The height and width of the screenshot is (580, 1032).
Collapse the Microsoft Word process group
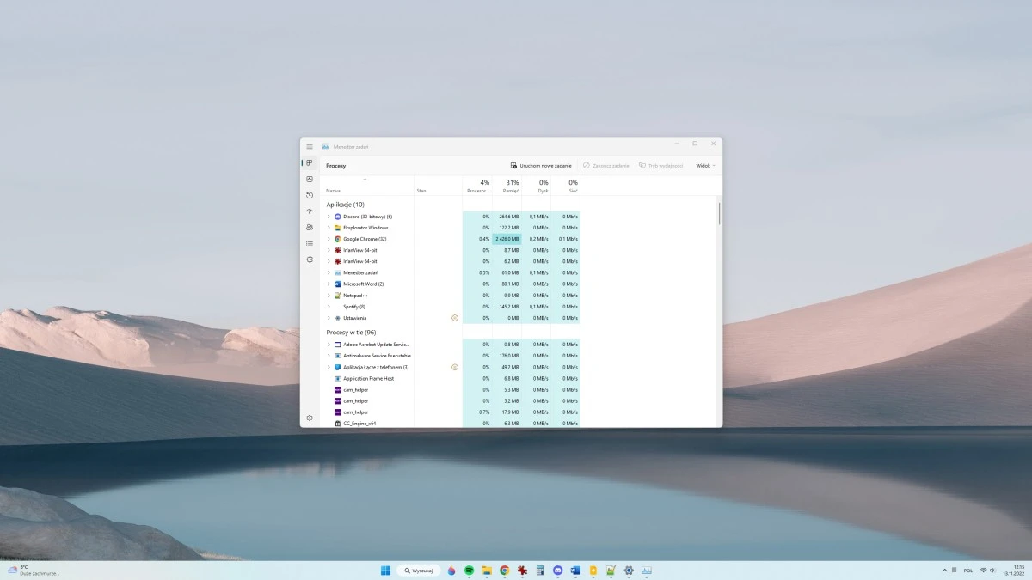[x=329, y=284]
